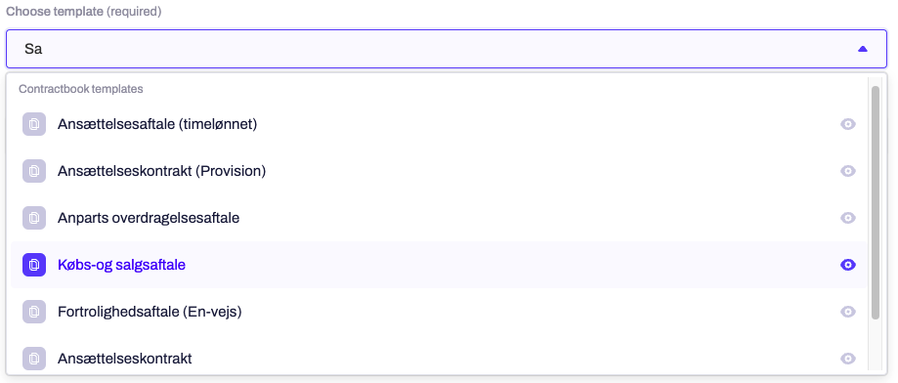
Task: Preview Fortrolighedsaftale (En-vejs) with its eye icon
Action: (848, 312)
